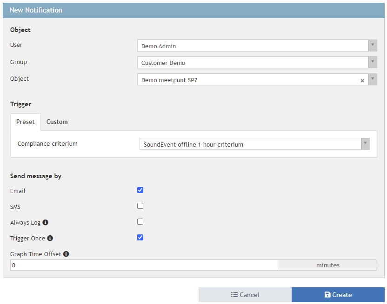Expand the Compliance criterium dropdown
This screenshot has width=387, height=304.
[x=365, y=144]
